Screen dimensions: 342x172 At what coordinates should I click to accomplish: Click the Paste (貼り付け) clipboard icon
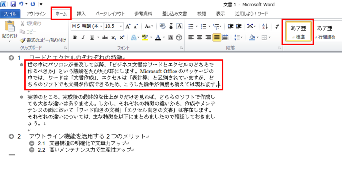tap(10, 26)
